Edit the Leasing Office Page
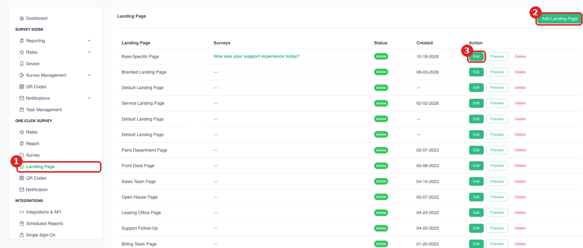583x248 pixels. click(x=476, y=213)
